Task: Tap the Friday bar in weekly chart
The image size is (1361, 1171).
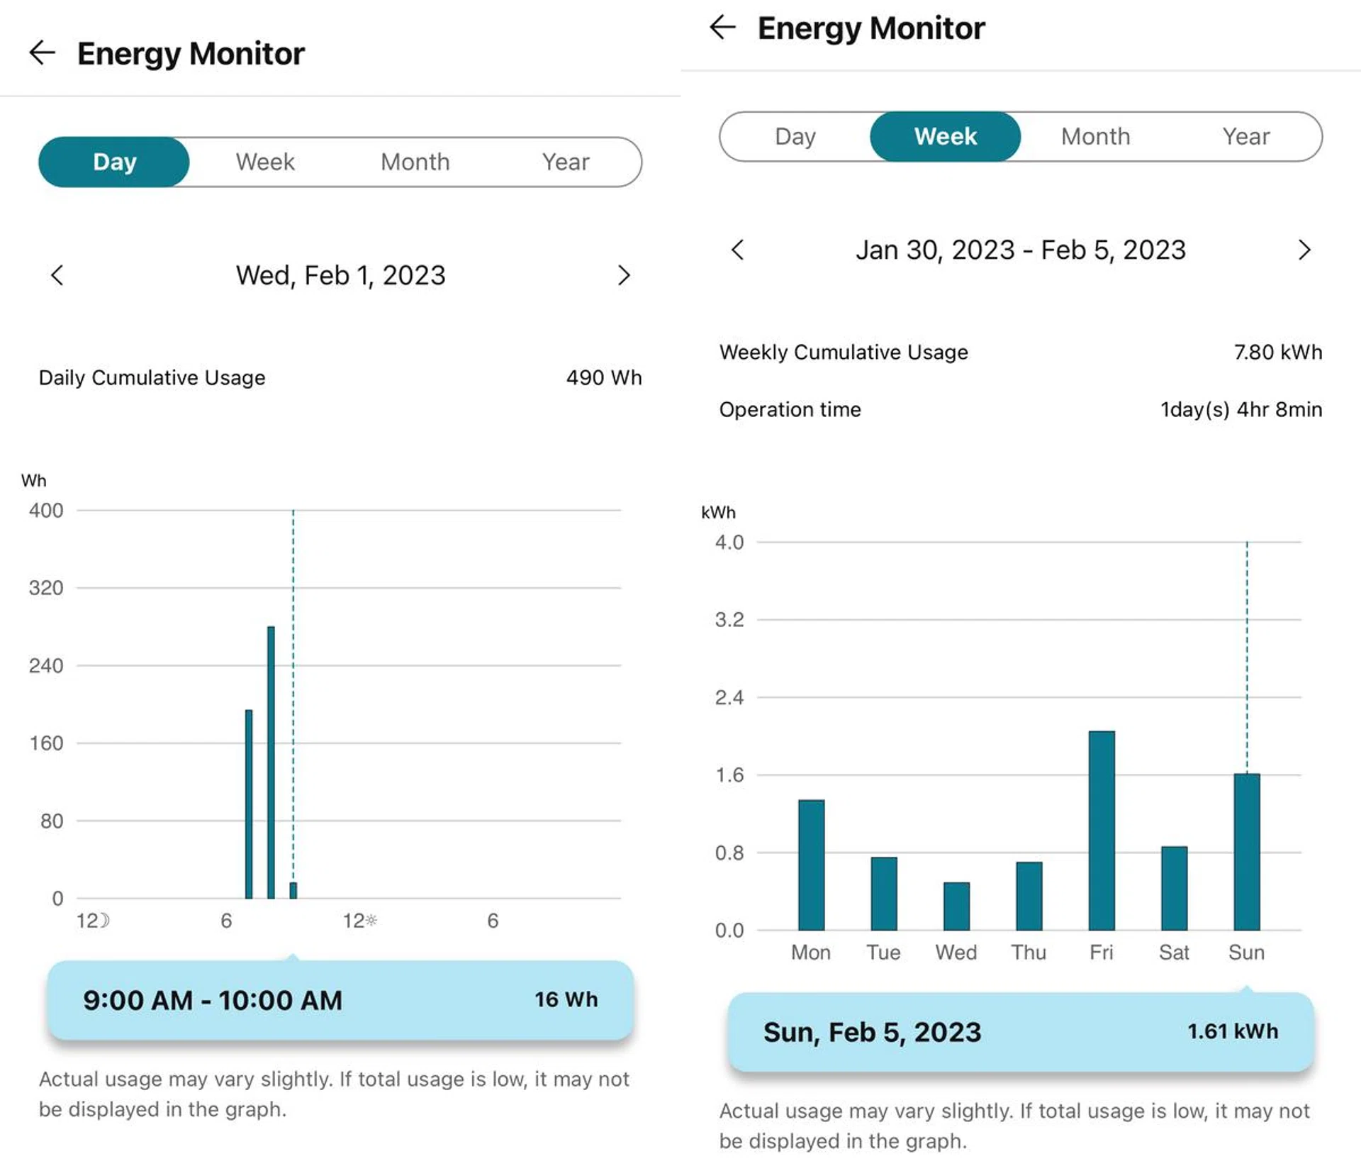Action: [1101, 830]
